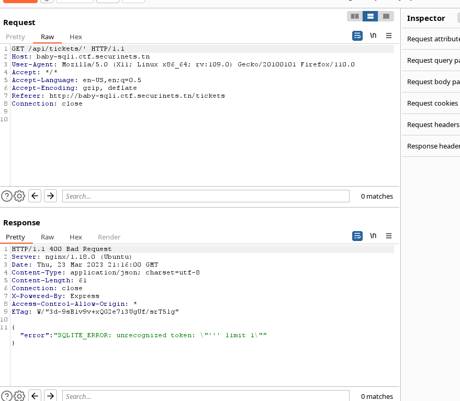Switch to side-by-side layout view
This screenshot has width=460, height=401.
pyautogui.click(x=355, y=16)
